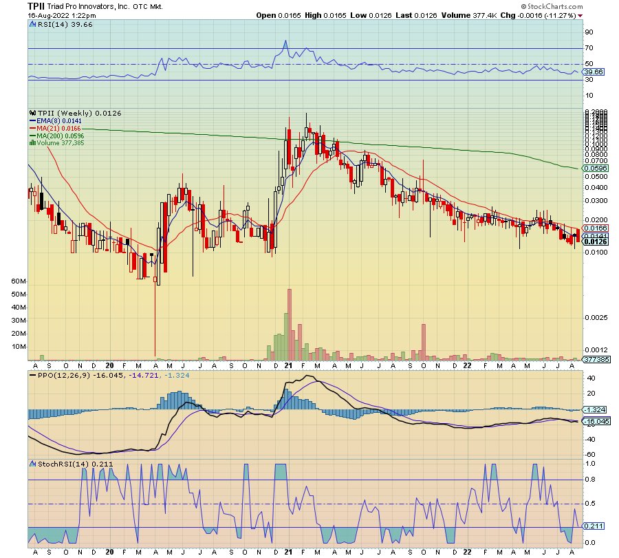Click the tallest volume bar in January 2021
Viewport: 619px width, 558px height.
[290, 325]
